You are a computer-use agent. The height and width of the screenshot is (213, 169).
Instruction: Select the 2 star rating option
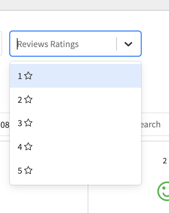point(75,100)
